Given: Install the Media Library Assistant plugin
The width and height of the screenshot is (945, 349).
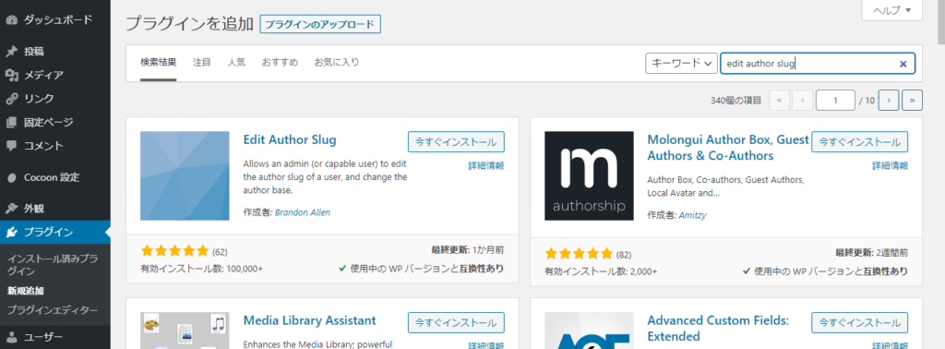Looking at the screenshot, I should (x=456, y=323).
